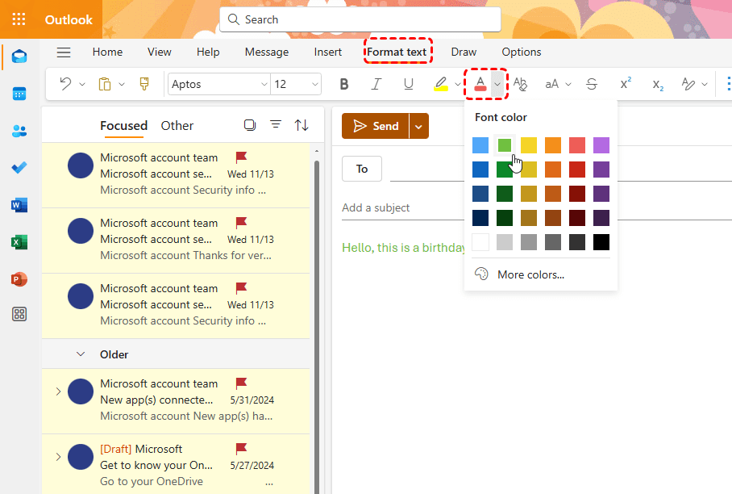Launch Excel from the app sidebar
This screenshot has height=494, width=732.
pos(19,242)
